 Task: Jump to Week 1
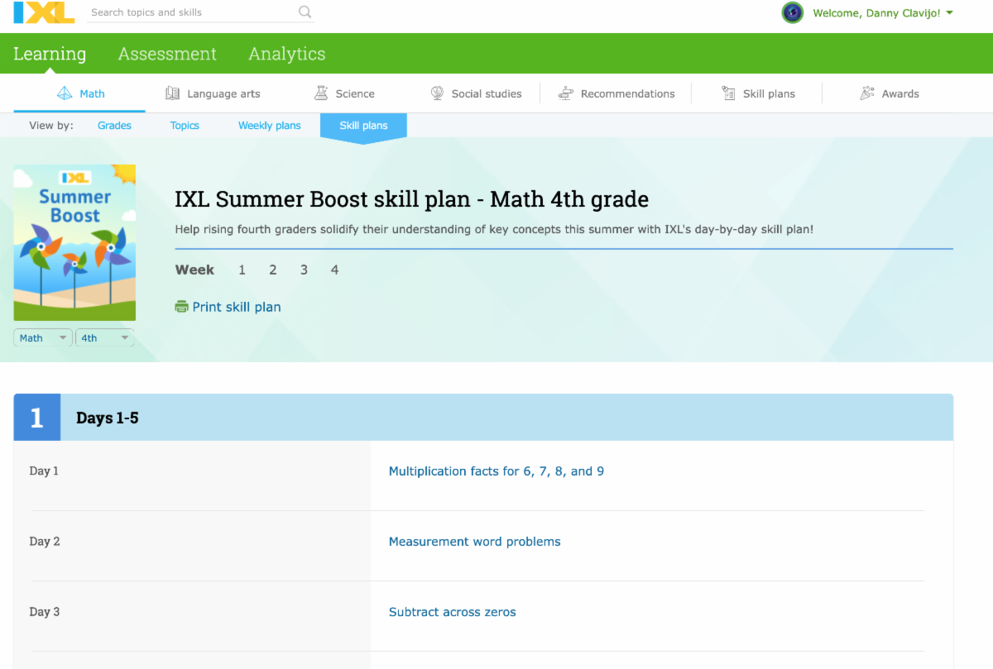point(242,270)
